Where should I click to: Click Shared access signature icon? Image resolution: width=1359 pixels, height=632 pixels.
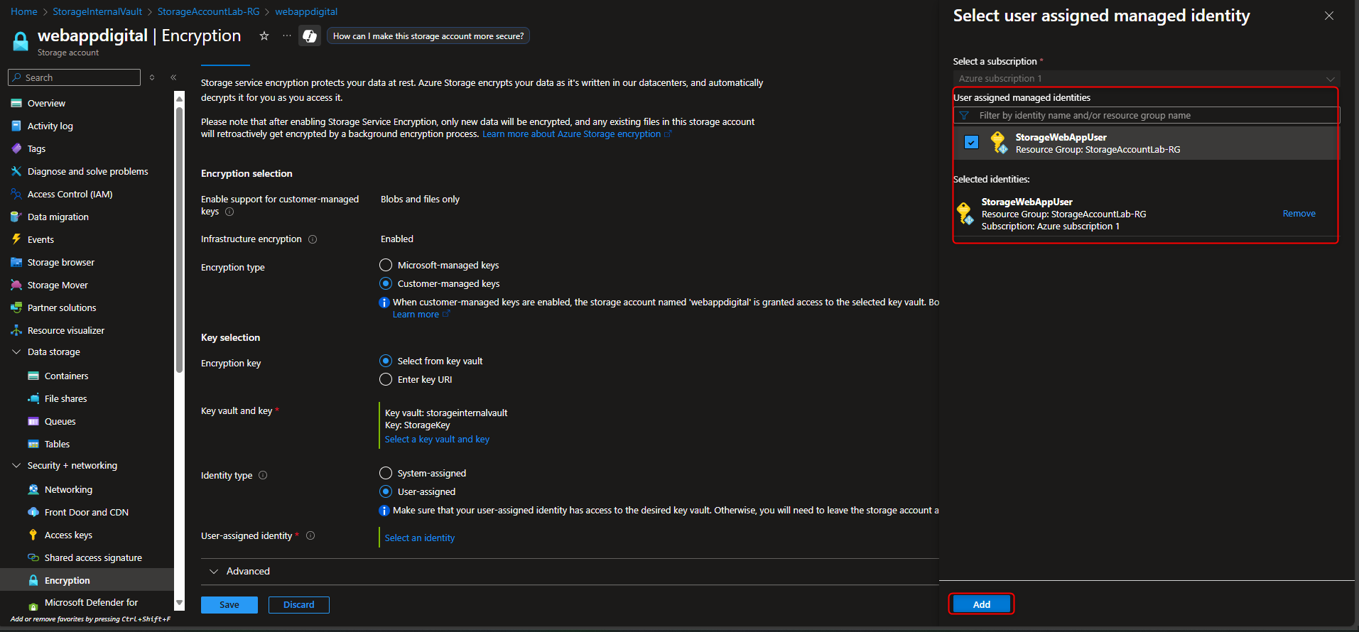click(x=33, y=557)
